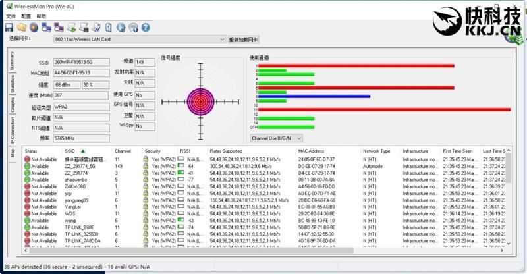Click the lock icon in the TP-LINK_B68E row
Viewport: 527px width, 274px height.
point(146,227)
